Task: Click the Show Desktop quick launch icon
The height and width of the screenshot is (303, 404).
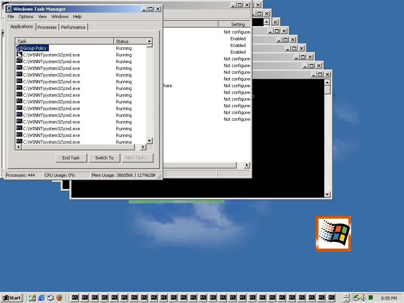Action: [x=32, y=298]
